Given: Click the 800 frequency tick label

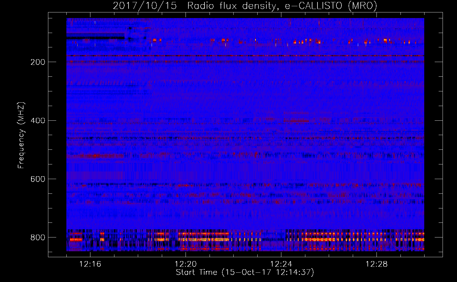Looking at the screenshot, I should click(38, 237).
